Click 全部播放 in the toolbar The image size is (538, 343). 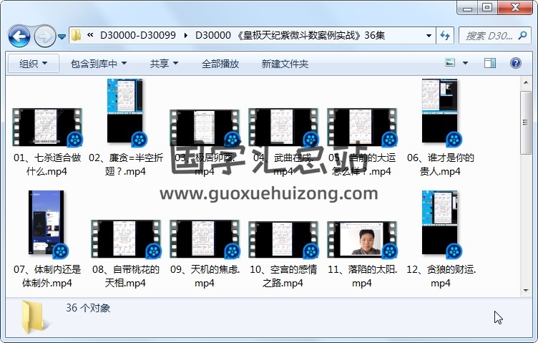point(220,64)
